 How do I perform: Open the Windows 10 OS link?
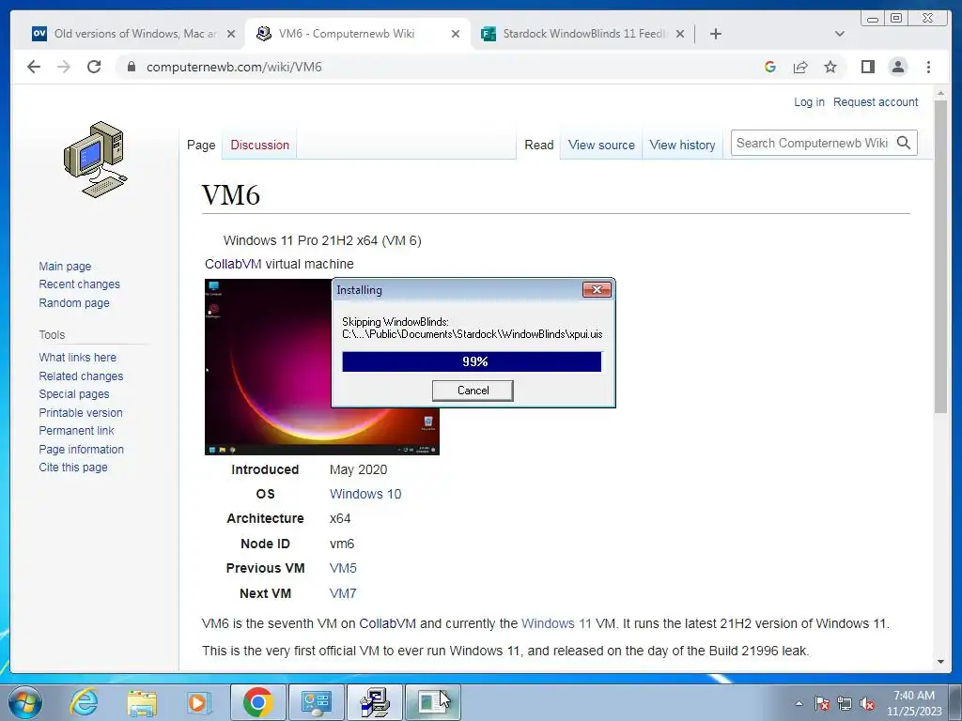tap(365, 494)
